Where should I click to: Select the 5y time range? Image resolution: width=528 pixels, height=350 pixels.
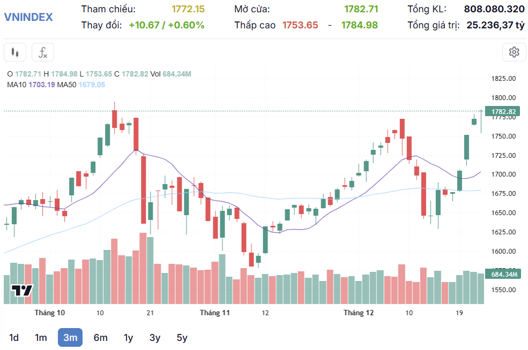click(x=182, y=338)
